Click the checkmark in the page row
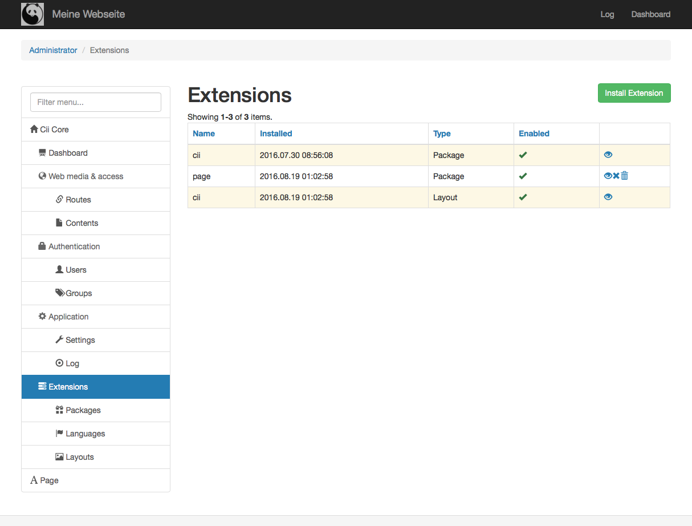The width and height of the screenshot is (692, 526). [523, 176]
